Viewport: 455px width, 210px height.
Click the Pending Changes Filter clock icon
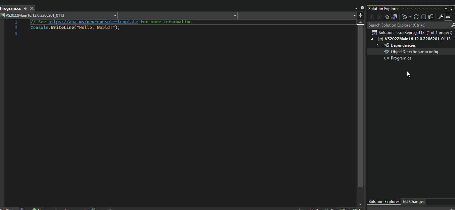[405, 17]
